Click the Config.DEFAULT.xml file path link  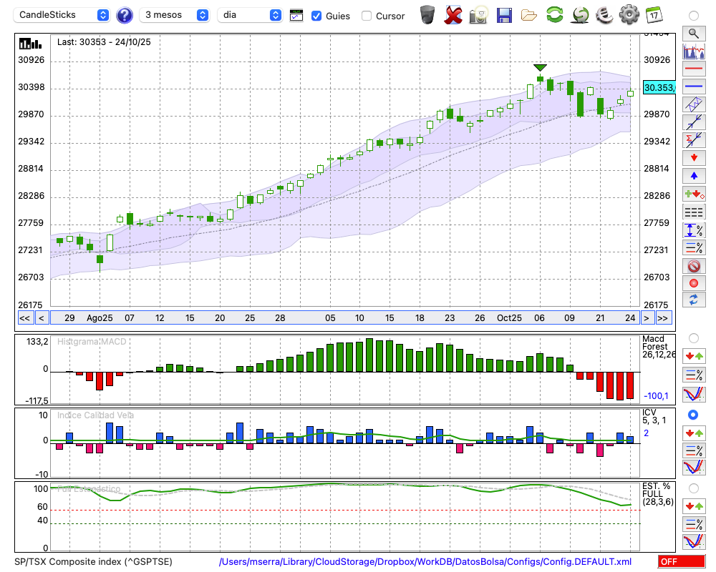pos(425,561)
